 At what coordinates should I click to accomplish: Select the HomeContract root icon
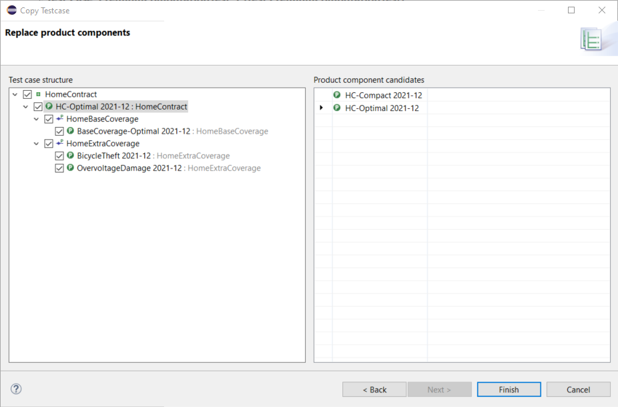coord(37,94)
